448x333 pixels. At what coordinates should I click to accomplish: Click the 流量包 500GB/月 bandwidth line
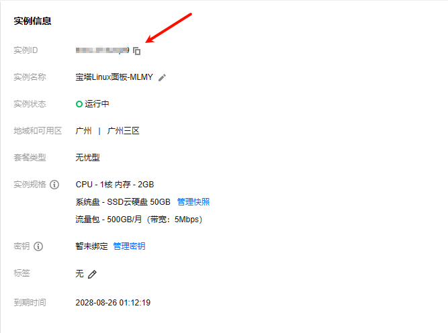tap(139, 220)
